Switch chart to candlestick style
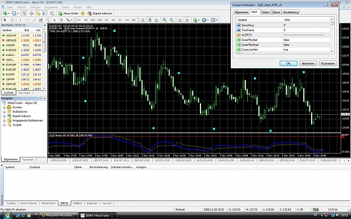The height and width of the screenshot is (219, 351). (x=150, y=20)
